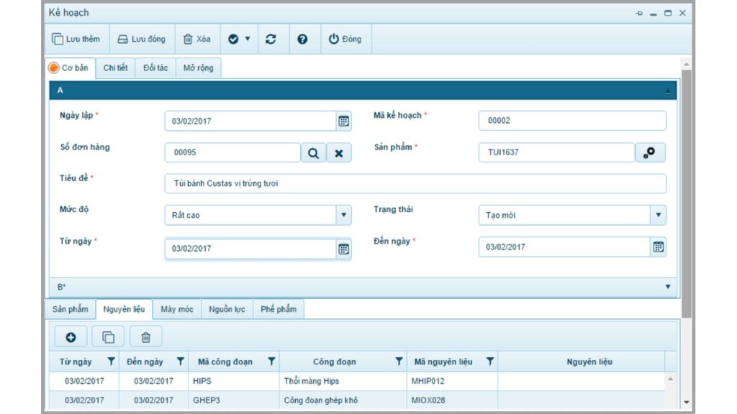Delete row with the grid trash icon
Screen dimensions: 737x414
click(x=145, y=337)
